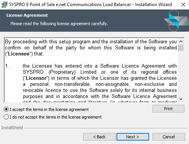Click inside the license agreement text box

91,70
